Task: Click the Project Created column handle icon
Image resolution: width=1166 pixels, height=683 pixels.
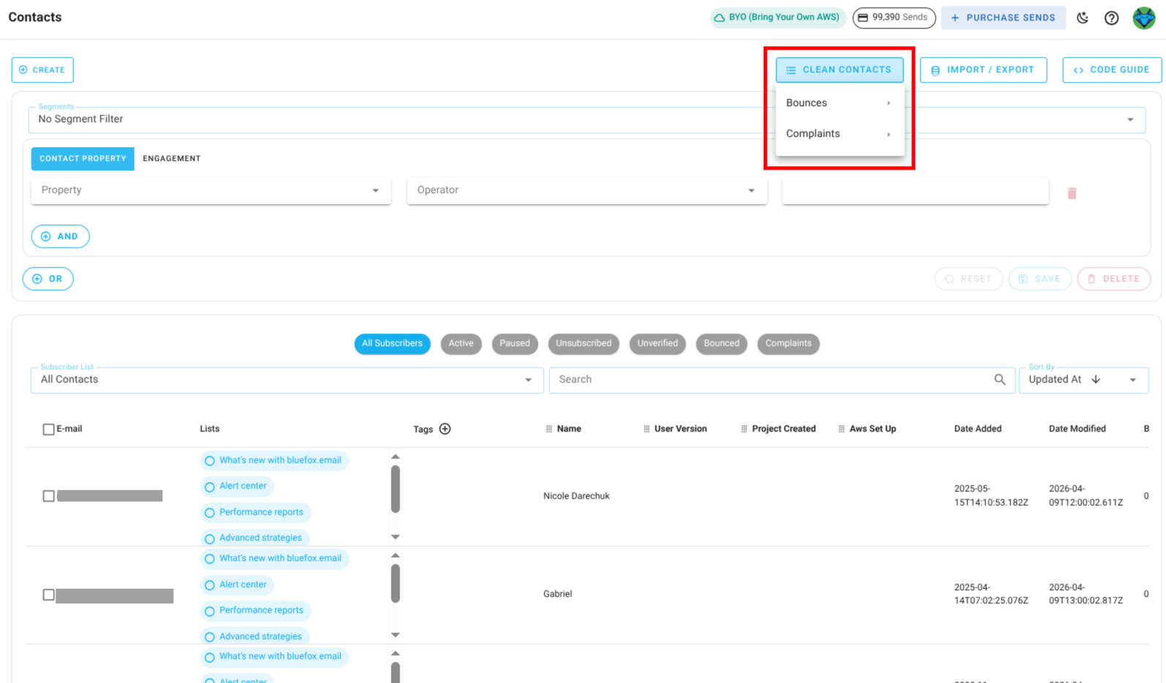Action: pos(744,429)
